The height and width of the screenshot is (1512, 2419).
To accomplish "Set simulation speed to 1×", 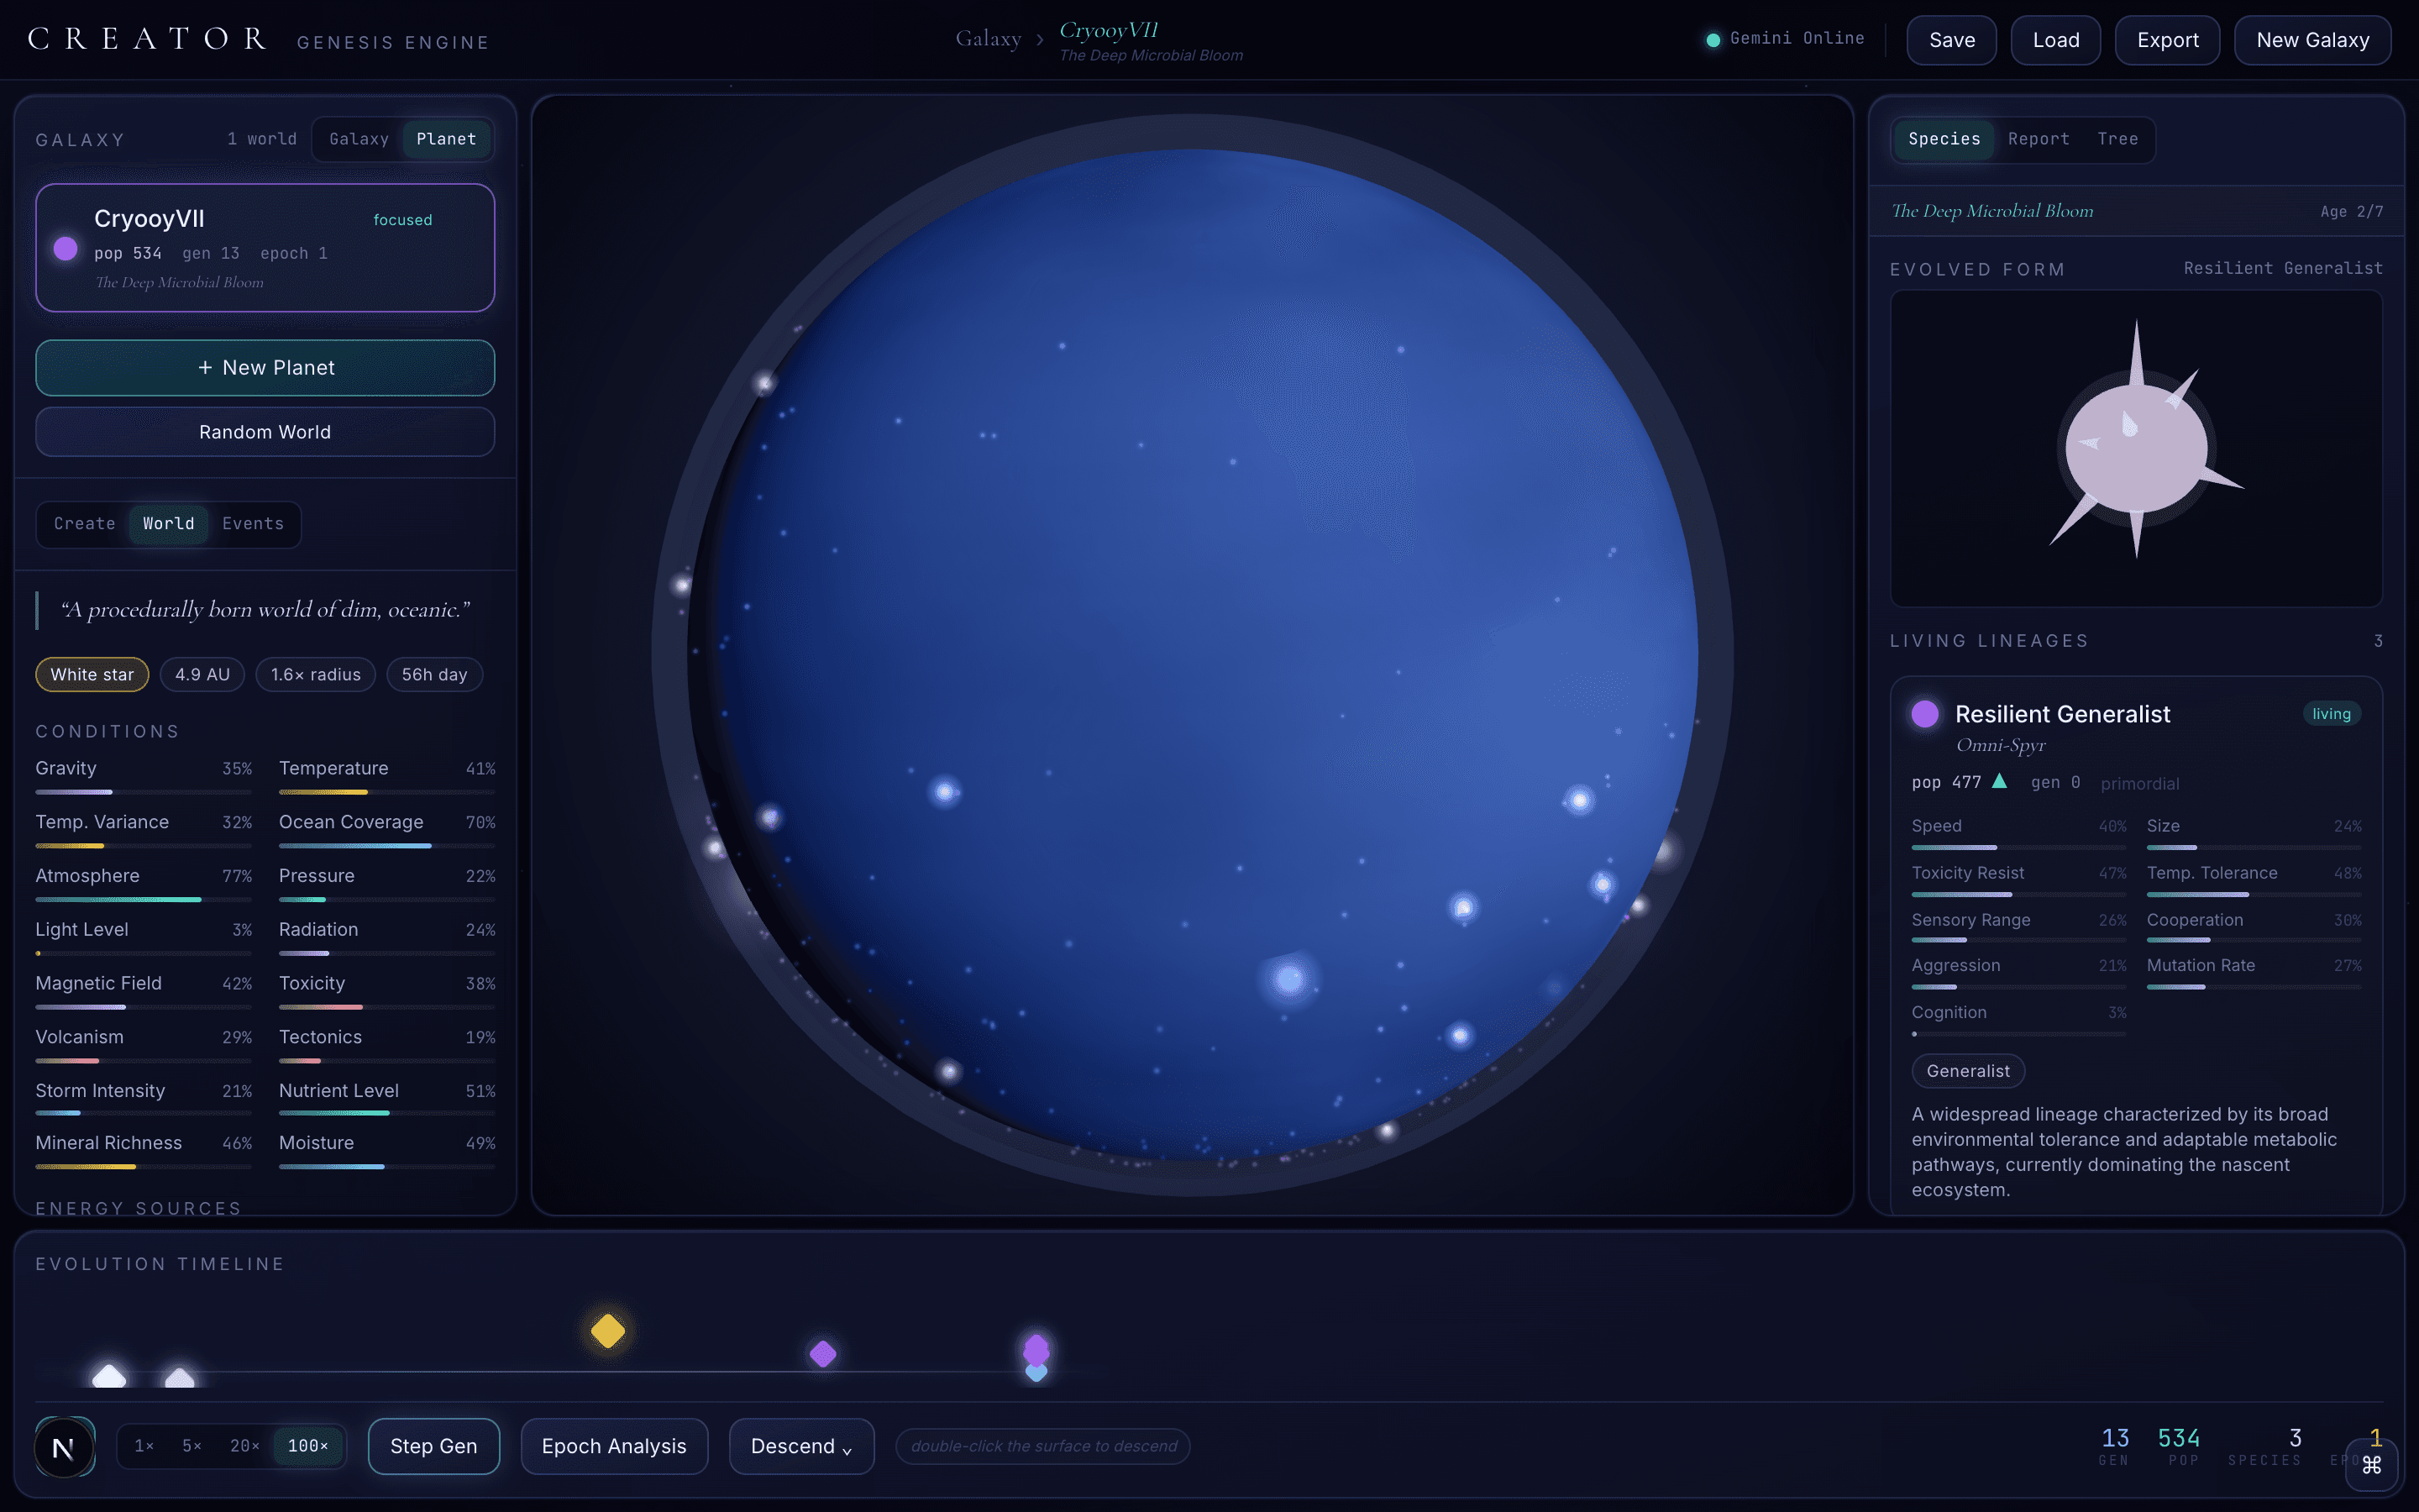I will coord(144,1446).
